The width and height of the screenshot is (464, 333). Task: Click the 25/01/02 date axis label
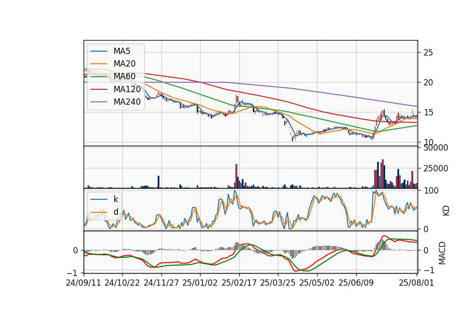(200, 283)
